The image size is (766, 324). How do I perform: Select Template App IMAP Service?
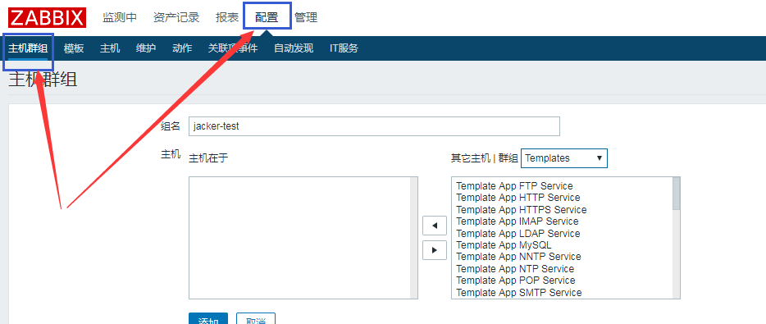tap(517, 221)
